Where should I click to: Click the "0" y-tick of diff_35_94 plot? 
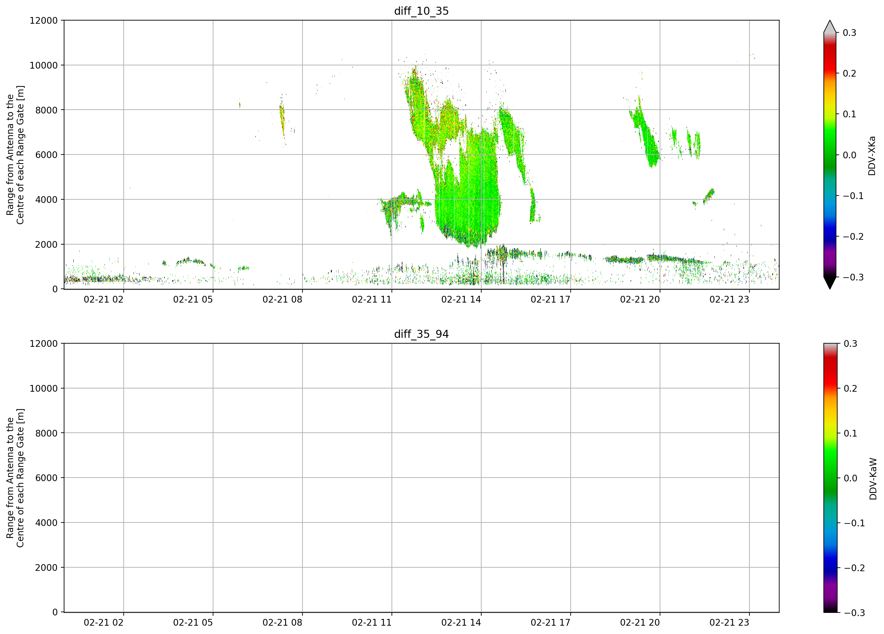tap(55, 613)
